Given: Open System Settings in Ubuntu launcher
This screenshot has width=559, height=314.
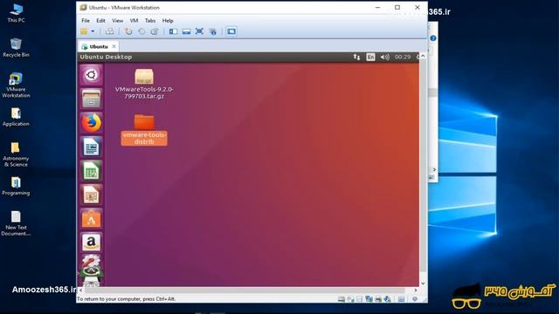Looking at the screenshot, I should [x=91, y=262].
